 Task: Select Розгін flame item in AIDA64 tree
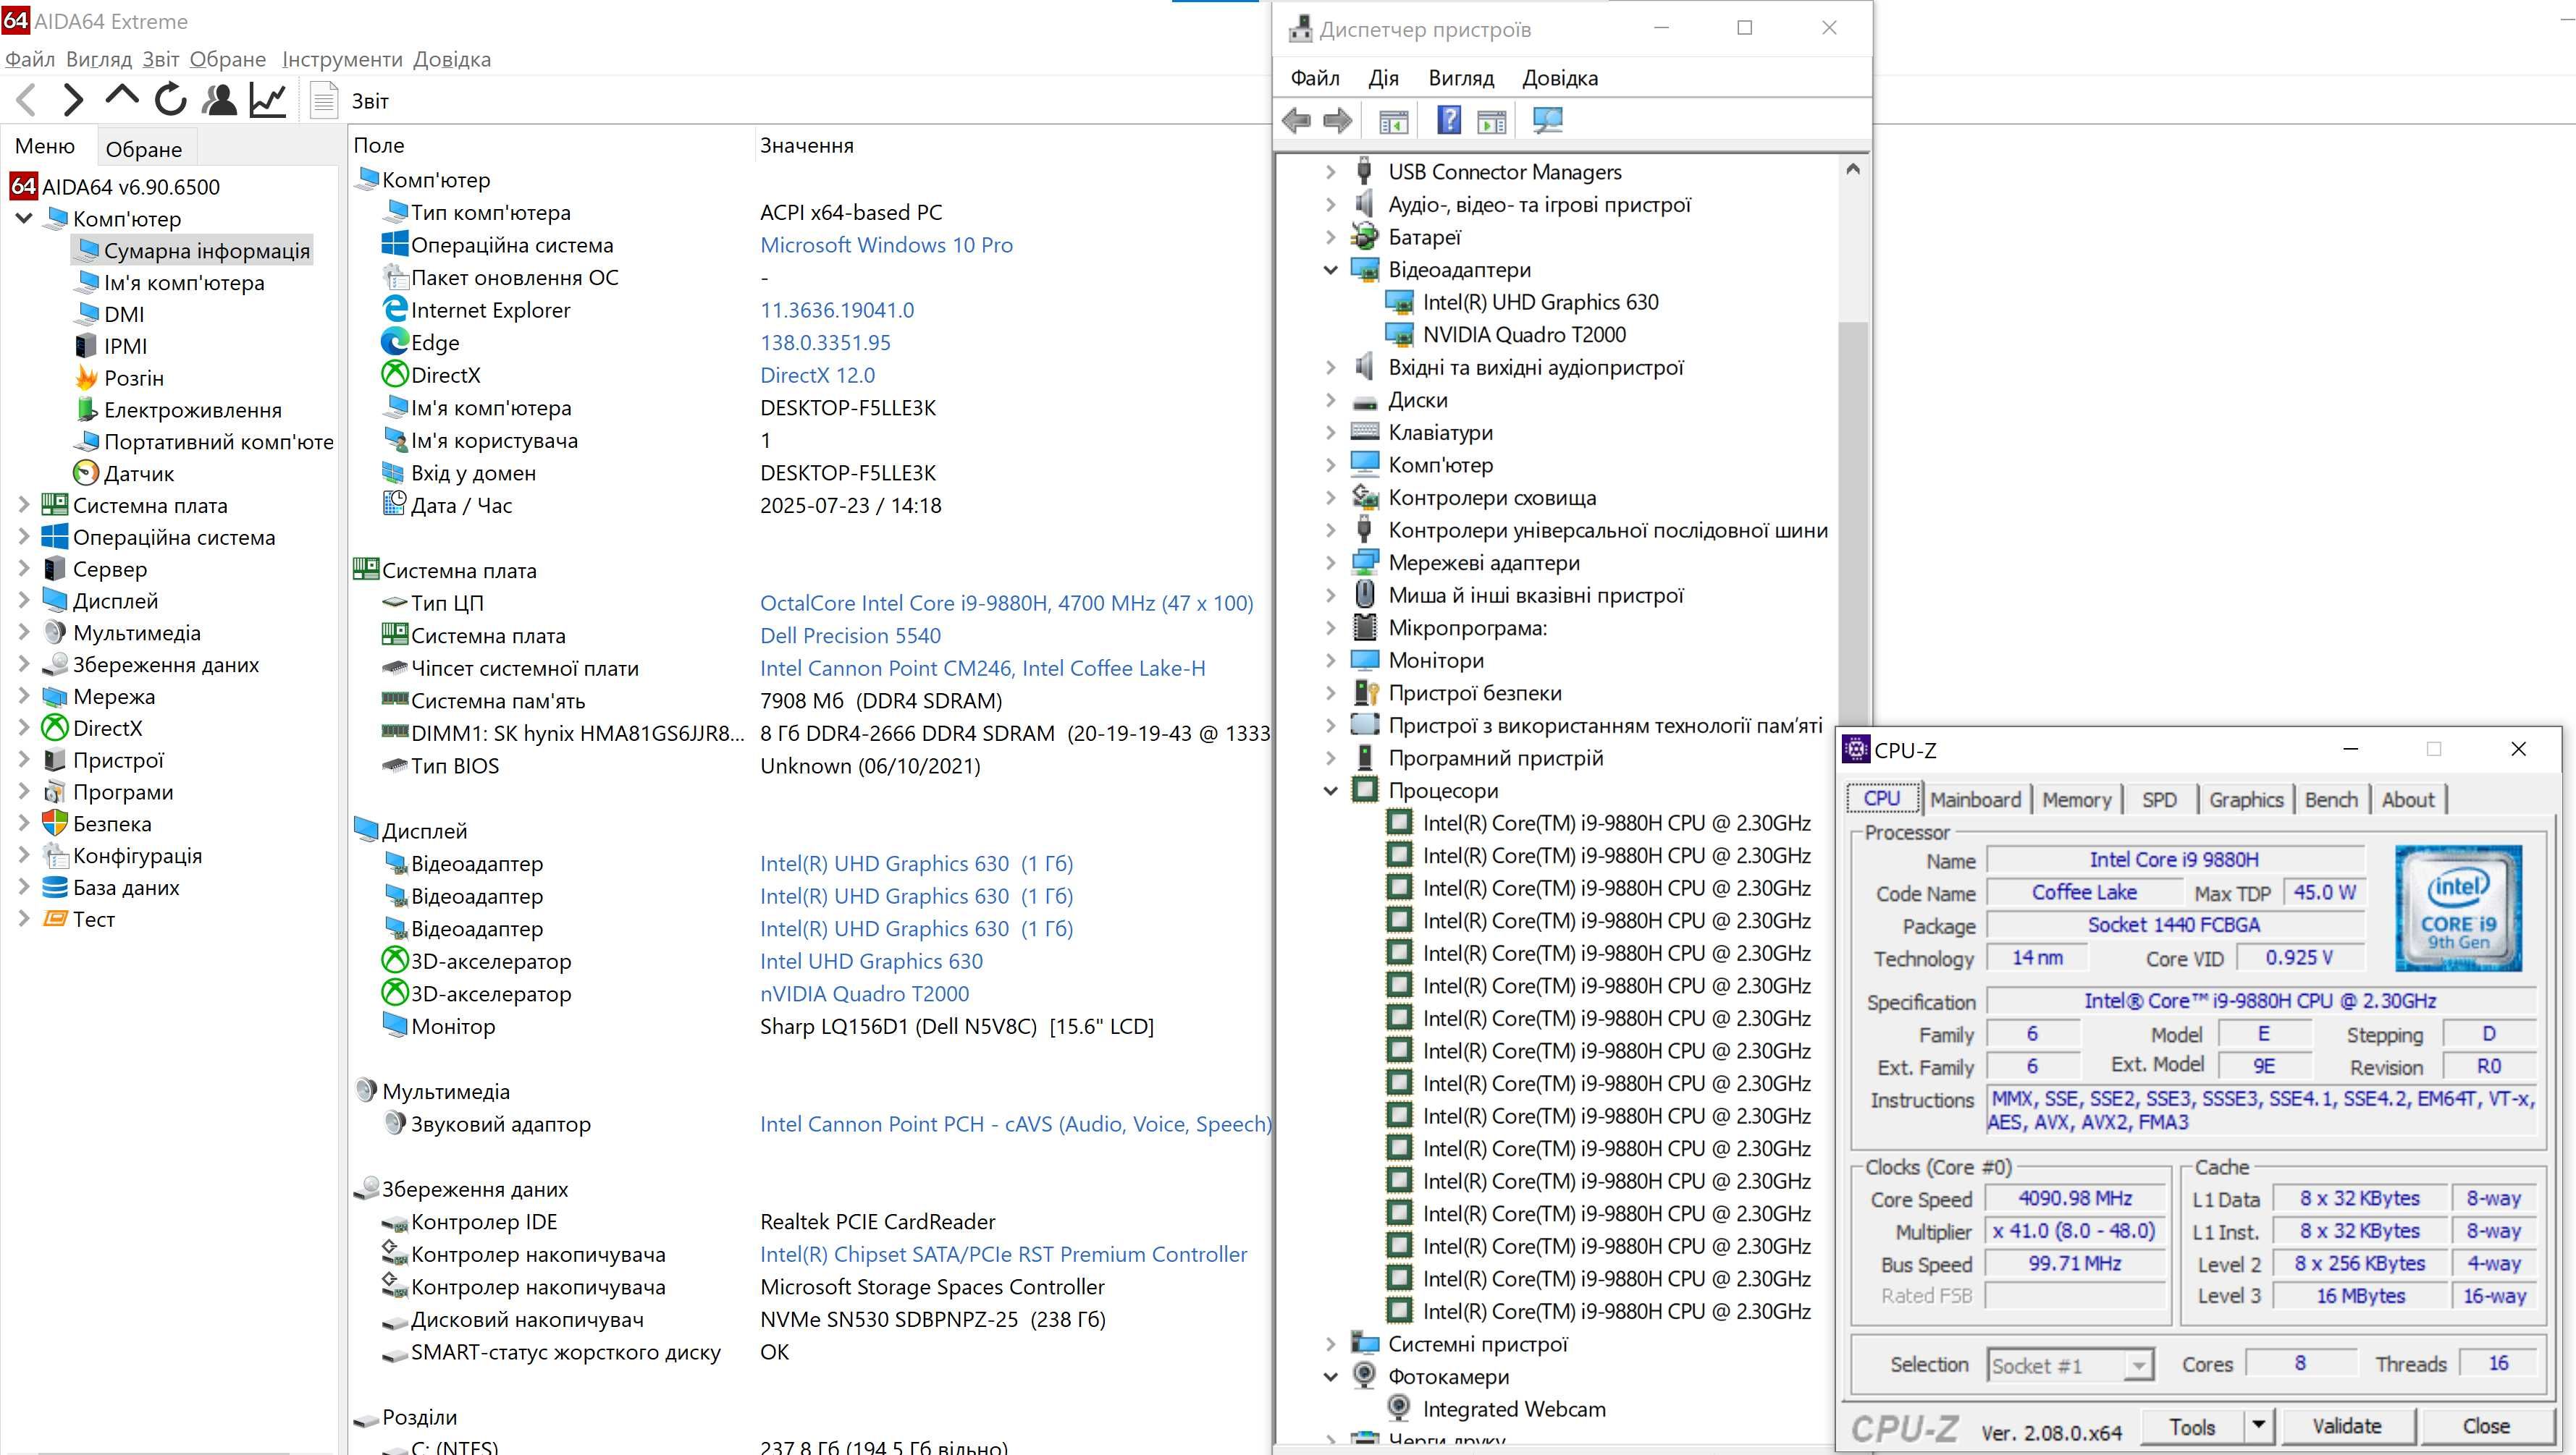134,378
